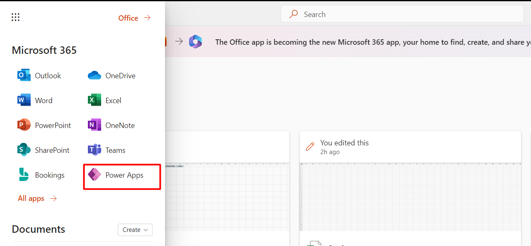
Task: Click the "You edited this" text
Action: [x=344, y=143]
